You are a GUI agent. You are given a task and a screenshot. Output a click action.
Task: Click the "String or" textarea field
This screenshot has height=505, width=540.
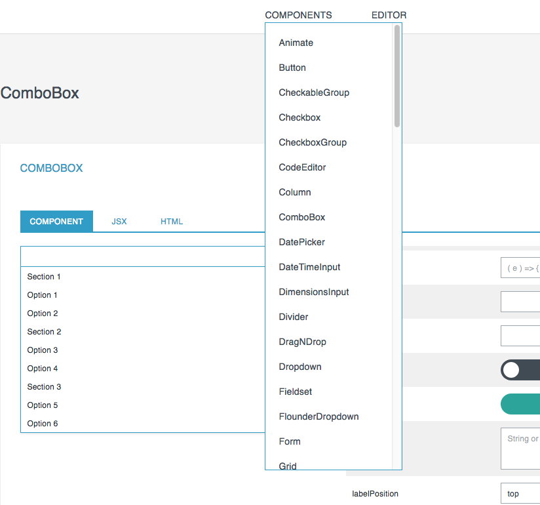click(520, 449)
